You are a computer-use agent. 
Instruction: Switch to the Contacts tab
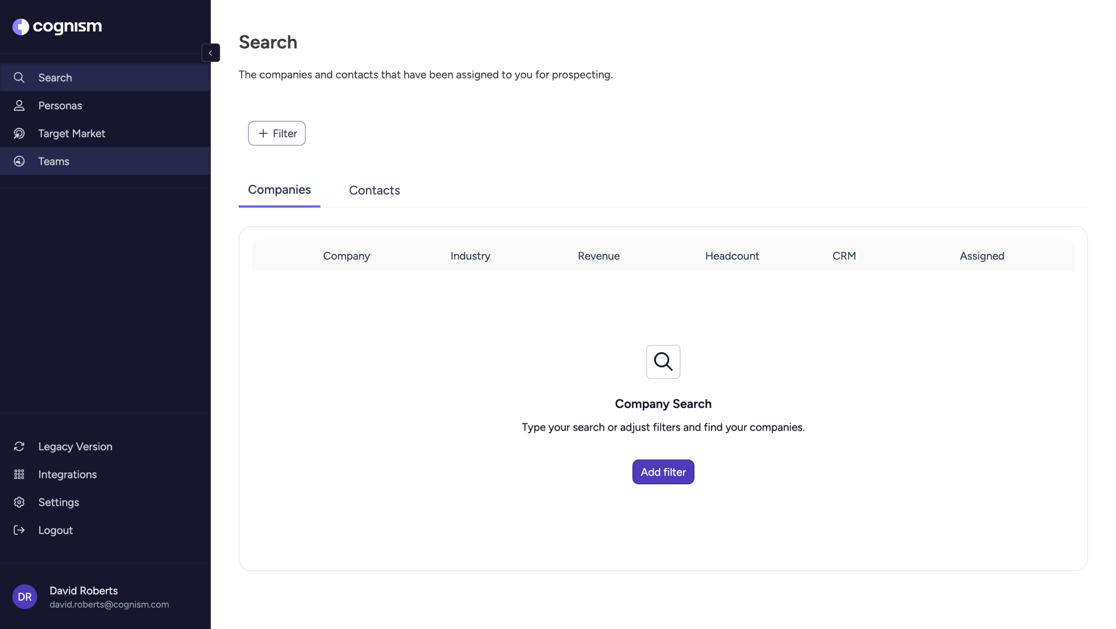374,190
